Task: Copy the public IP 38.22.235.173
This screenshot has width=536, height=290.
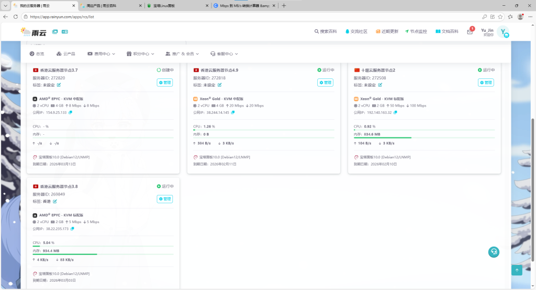Action: 72,229
